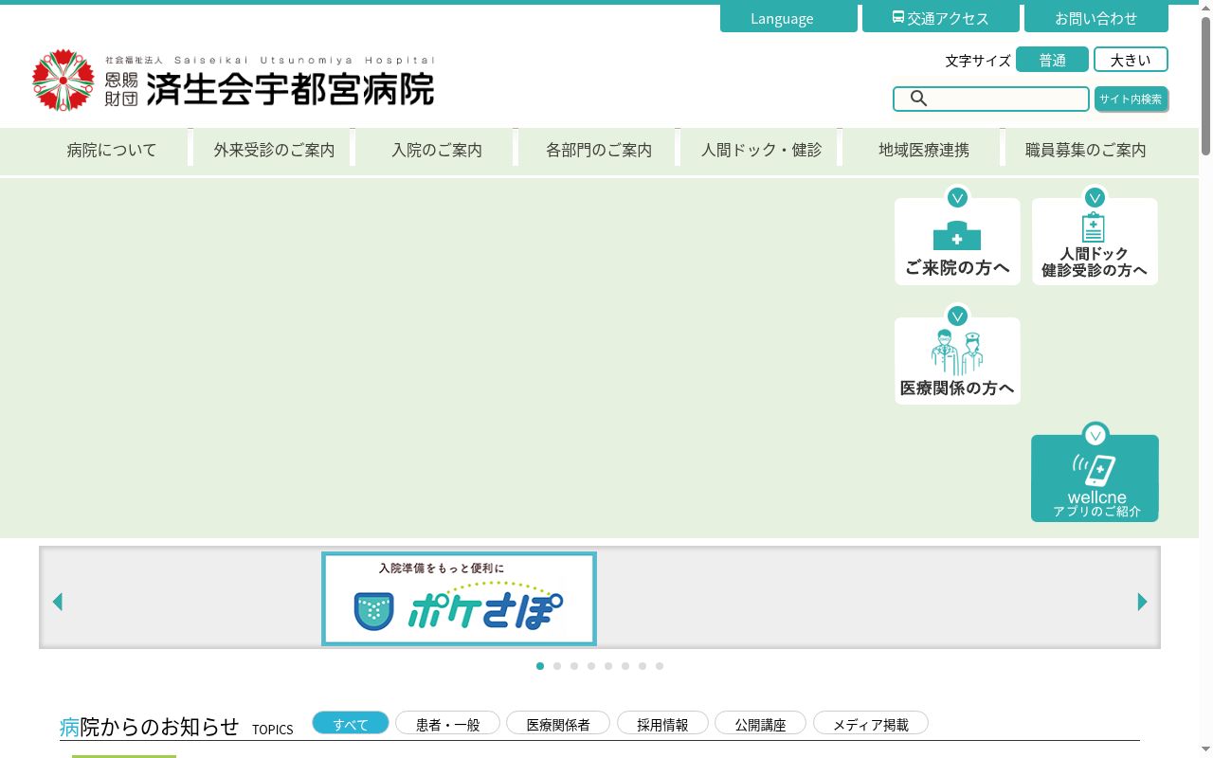Expand the chevron above 人間ドック健診受診の方へ
The image size is (1213, 758).
(1095, 198)
